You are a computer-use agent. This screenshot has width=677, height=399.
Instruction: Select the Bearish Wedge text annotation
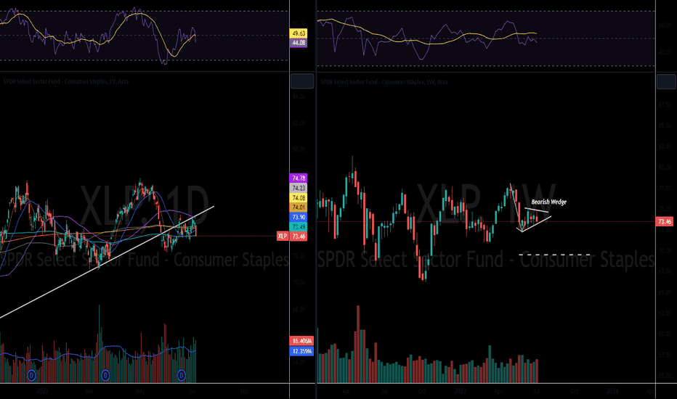[x=548, y=202]
